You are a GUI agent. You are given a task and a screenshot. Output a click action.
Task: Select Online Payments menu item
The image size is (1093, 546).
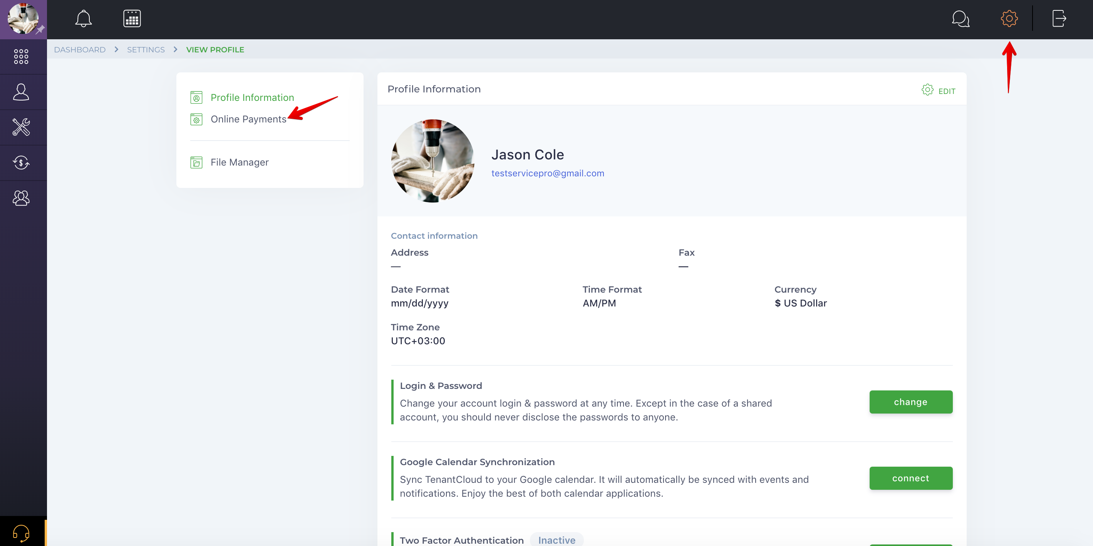tap(248, 119)
